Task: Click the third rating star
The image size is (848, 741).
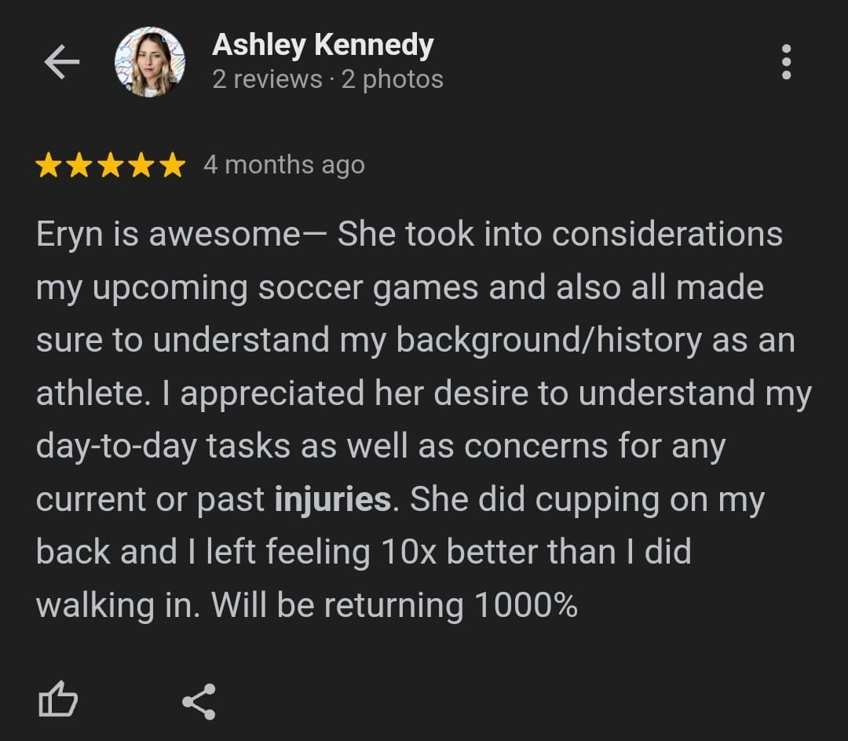Action: coord(110,166)
